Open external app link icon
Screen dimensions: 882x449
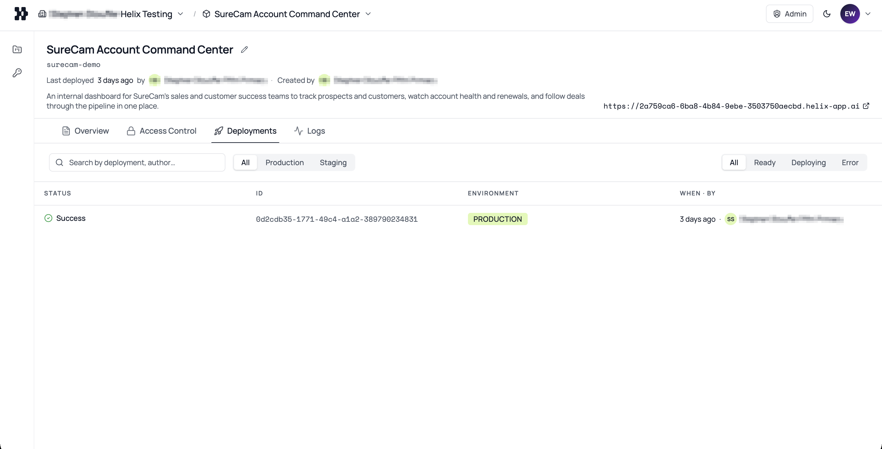pos(866,106)
